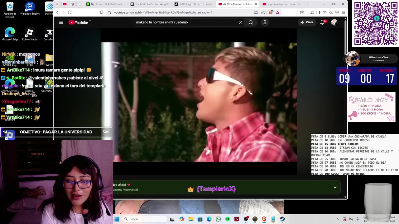The image size is (399, 224).
Task: Switch to the Kick Dashboard tab
Action: (x=105, y=4)
